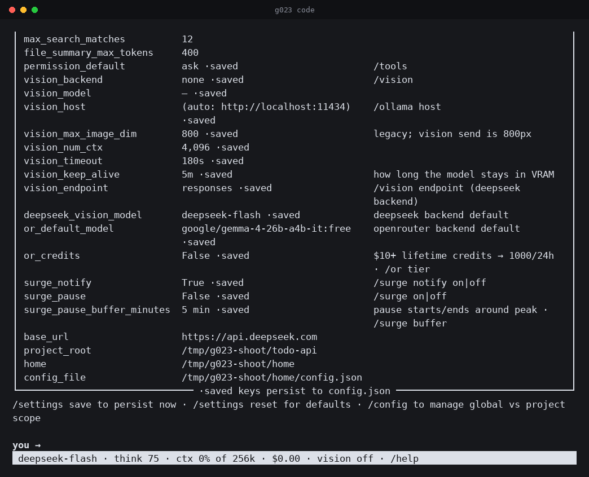Click the '5 min ·saved' buffer value
This screenshot has height=477, width=589.
216,309
